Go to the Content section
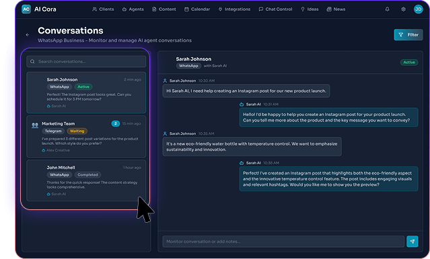Image resolution: width=430 pixels, height=259 pixels. (x=164, y=9)
